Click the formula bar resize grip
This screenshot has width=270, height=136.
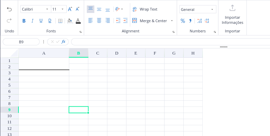click(224, 47)
